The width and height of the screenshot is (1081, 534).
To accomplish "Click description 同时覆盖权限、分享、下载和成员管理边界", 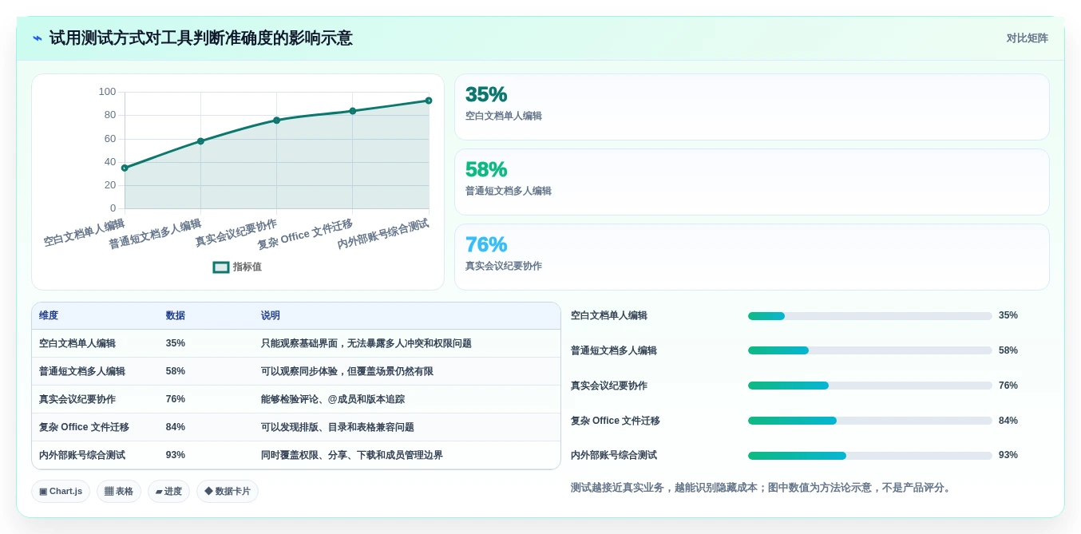I will [x=352, y=455].
